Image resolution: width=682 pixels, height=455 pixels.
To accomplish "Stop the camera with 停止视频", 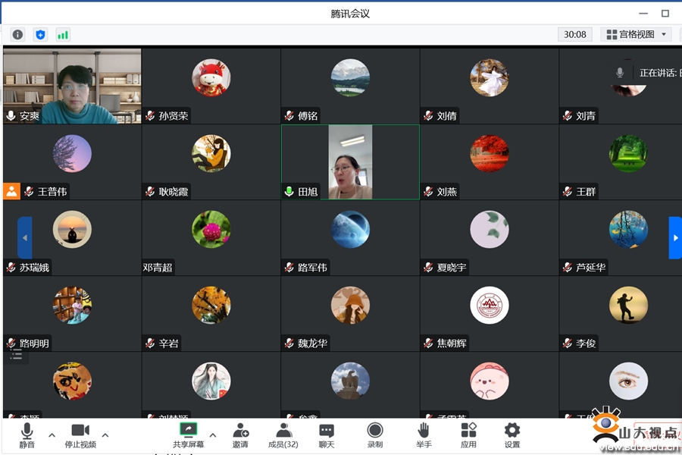I will (80, 435).
